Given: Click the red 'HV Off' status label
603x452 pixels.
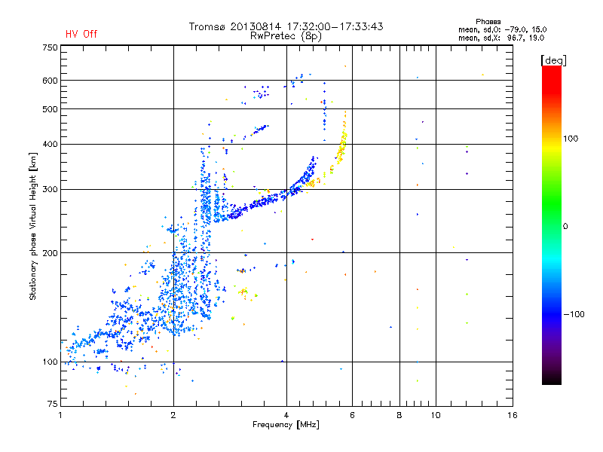Looking at the screenshot, I should point(81,34).
